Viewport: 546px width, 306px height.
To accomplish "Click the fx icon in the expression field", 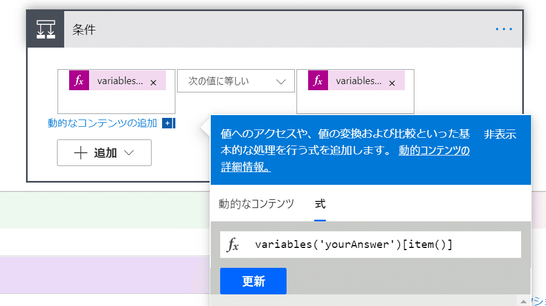I will pos(232,245).
